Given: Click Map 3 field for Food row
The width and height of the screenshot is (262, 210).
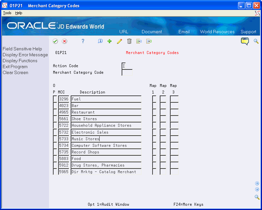Looking at the screenshot, I should [174, 159].
